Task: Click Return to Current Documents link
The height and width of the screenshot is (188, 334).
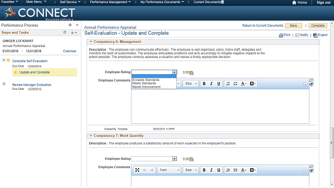Action: pyautogui.click(x=263, y=26)
